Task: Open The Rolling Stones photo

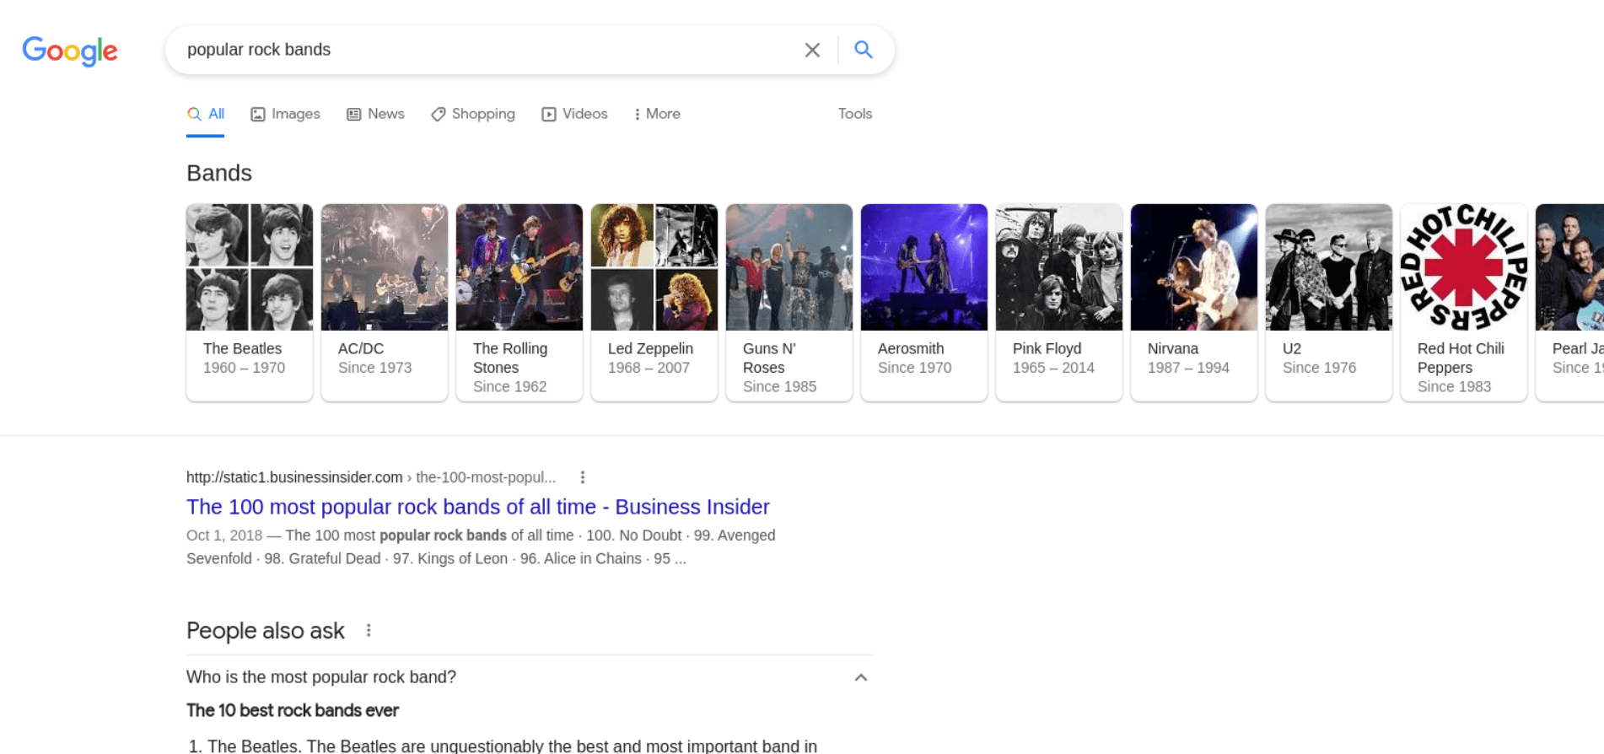Action: tap(519, 267)
